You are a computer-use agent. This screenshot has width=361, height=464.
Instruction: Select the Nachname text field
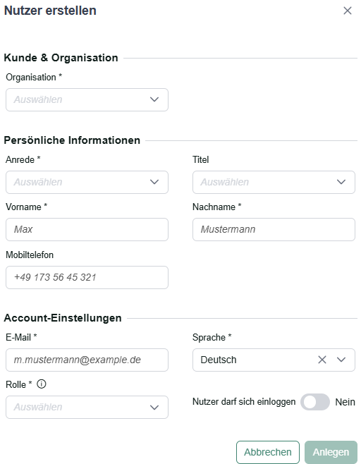(274, 229)
